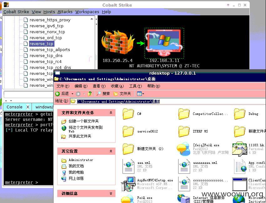Viewport: 266px width, 203px height.
Task: Click the explorer Forward arrow icon
Action: 78,94
